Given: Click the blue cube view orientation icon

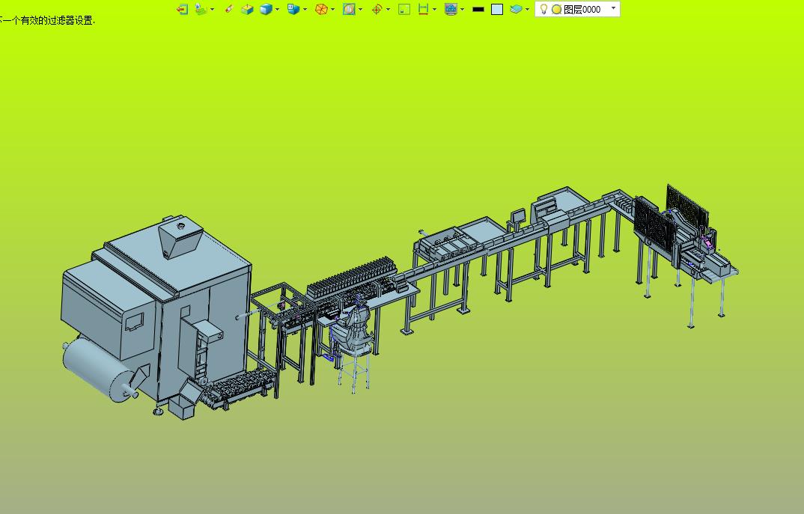Looking at the screenshot, I should tap(293, 9).
